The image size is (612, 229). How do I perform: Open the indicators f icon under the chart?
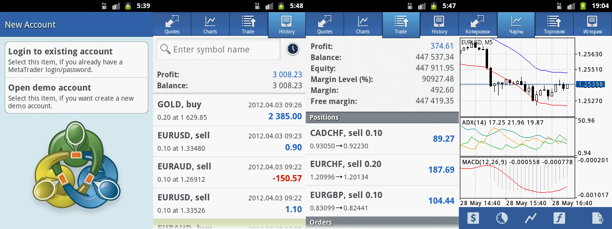coord(559,218)
